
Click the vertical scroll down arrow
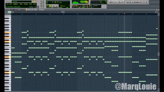(159, 90)
